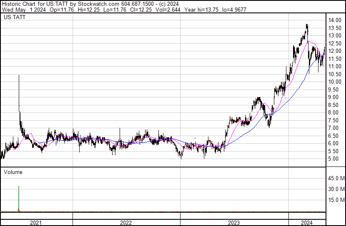Select the 2022 year label on time axis
Image resolution: width=346 pixels, height=226 pixels.
(126, 223)
